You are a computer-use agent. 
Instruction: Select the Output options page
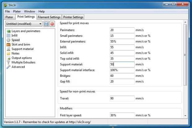point(22,58)
